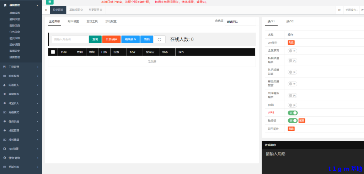Close the 热更管理 tab via its x icon

coord(101,10)
